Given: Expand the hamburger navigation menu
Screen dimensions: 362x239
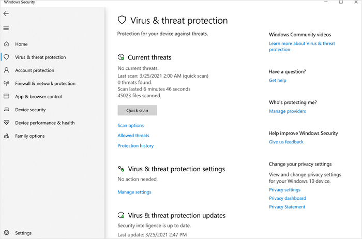Looking at the screenshot, I should coord(6,28).
